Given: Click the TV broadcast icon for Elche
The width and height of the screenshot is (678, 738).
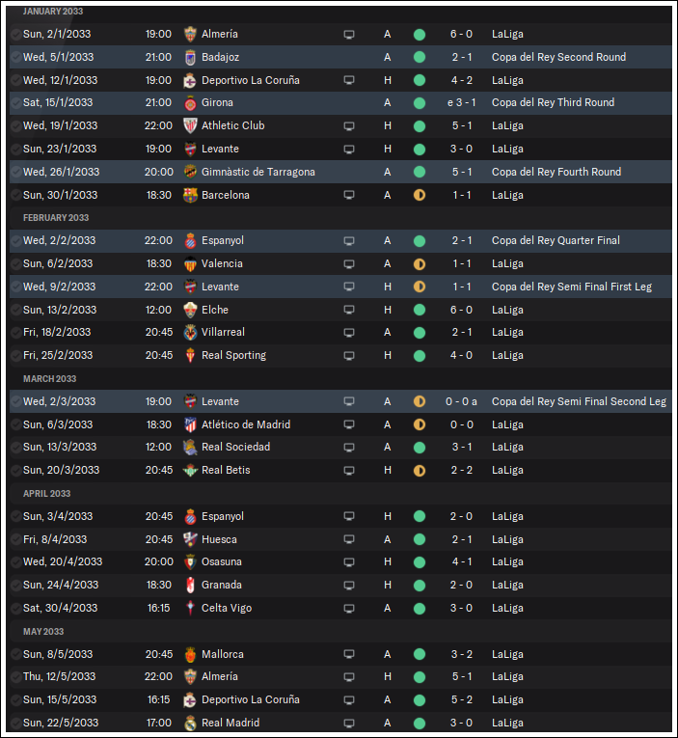Looking at the screenshot, I should [x=349, y=310].
